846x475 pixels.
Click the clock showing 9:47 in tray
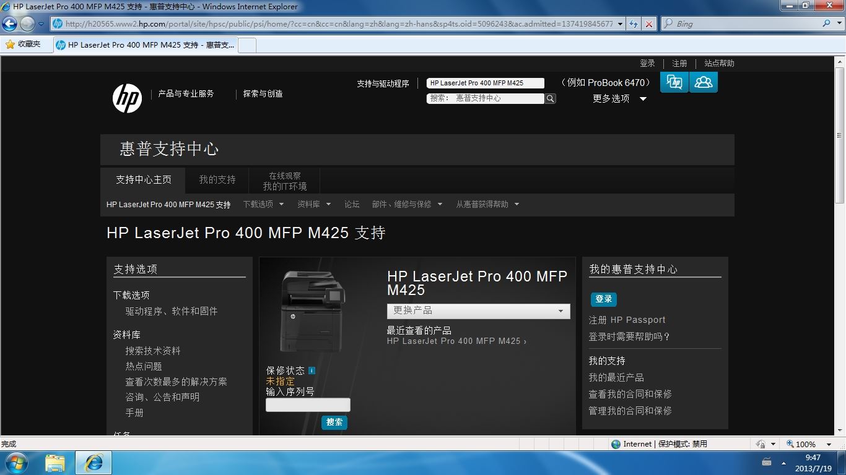813,458
